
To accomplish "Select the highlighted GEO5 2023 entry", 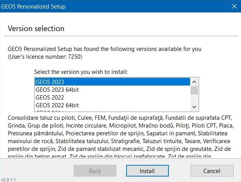I will [113, 82].
